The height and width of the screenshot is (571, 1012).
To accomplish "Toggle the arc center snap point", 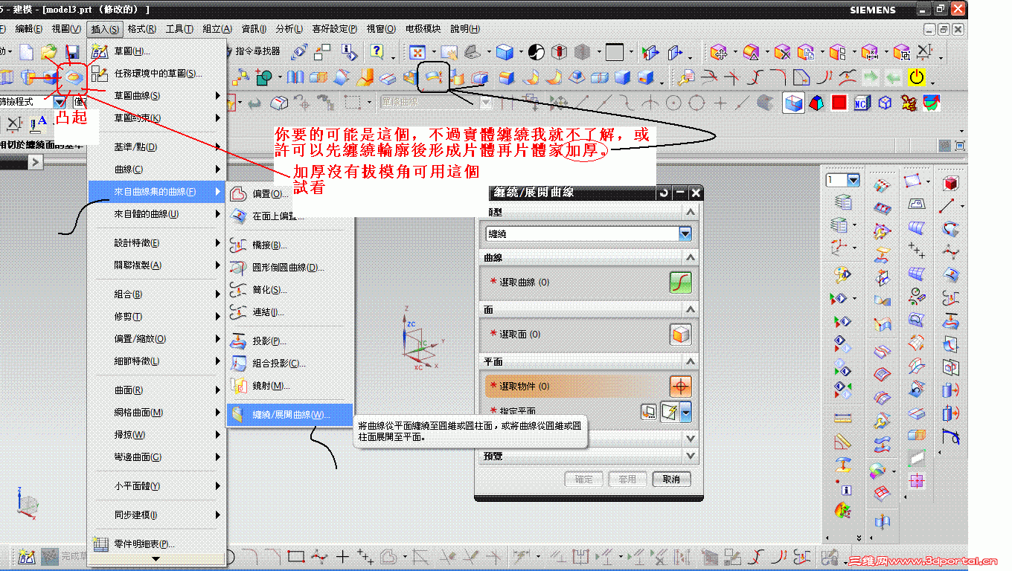I will click(x=673, y=103).
